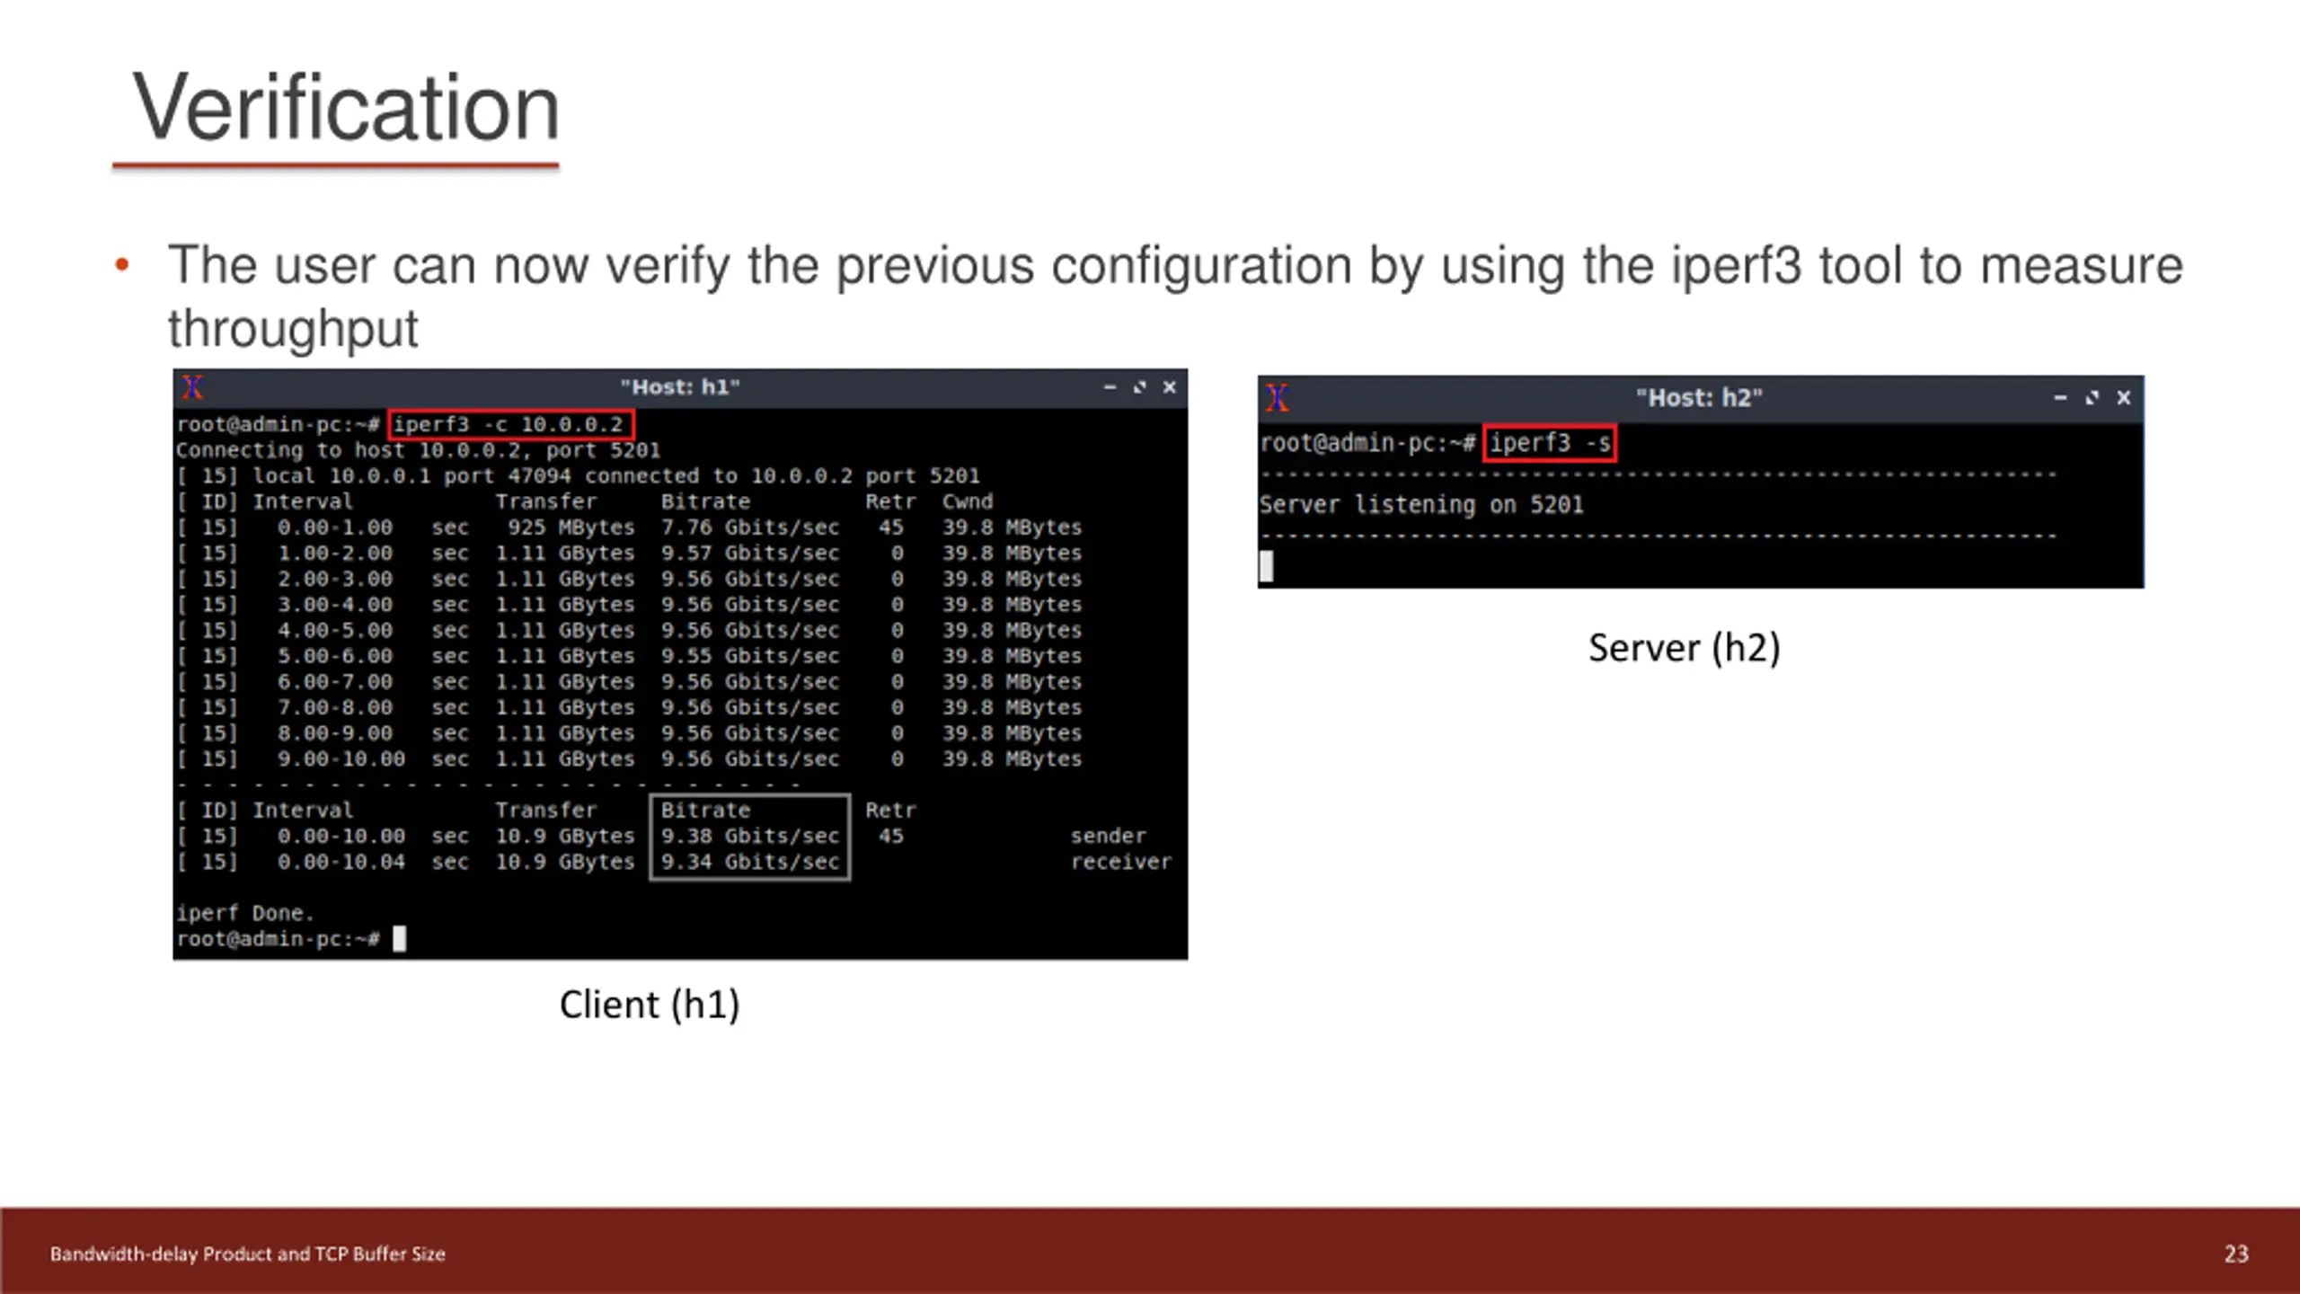Click the "5.00-6.00" interval row
This screenshot has width=2300, height=1294.
[x=629, y=656]
